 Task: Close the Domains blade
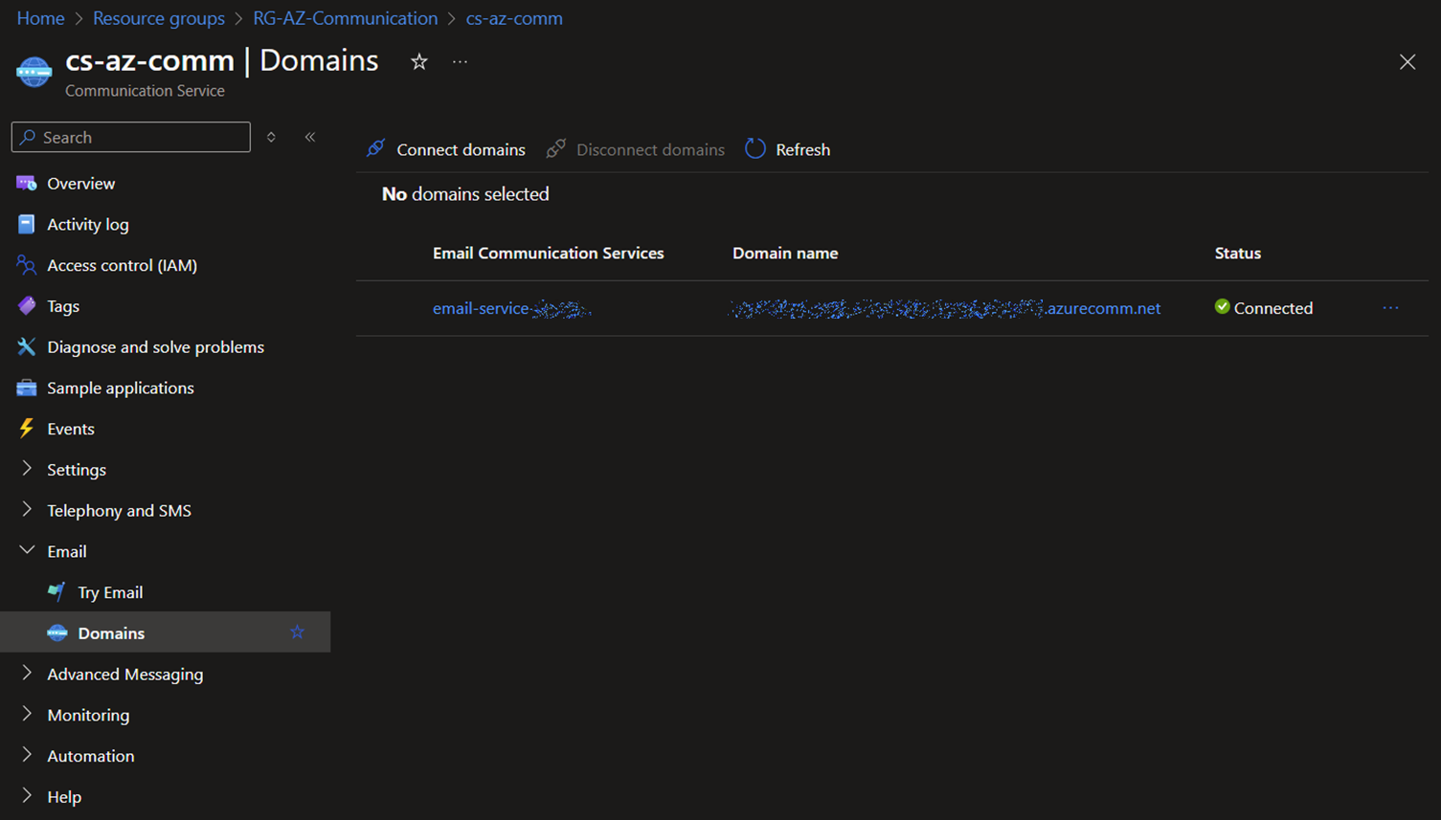click(1407, 62)
